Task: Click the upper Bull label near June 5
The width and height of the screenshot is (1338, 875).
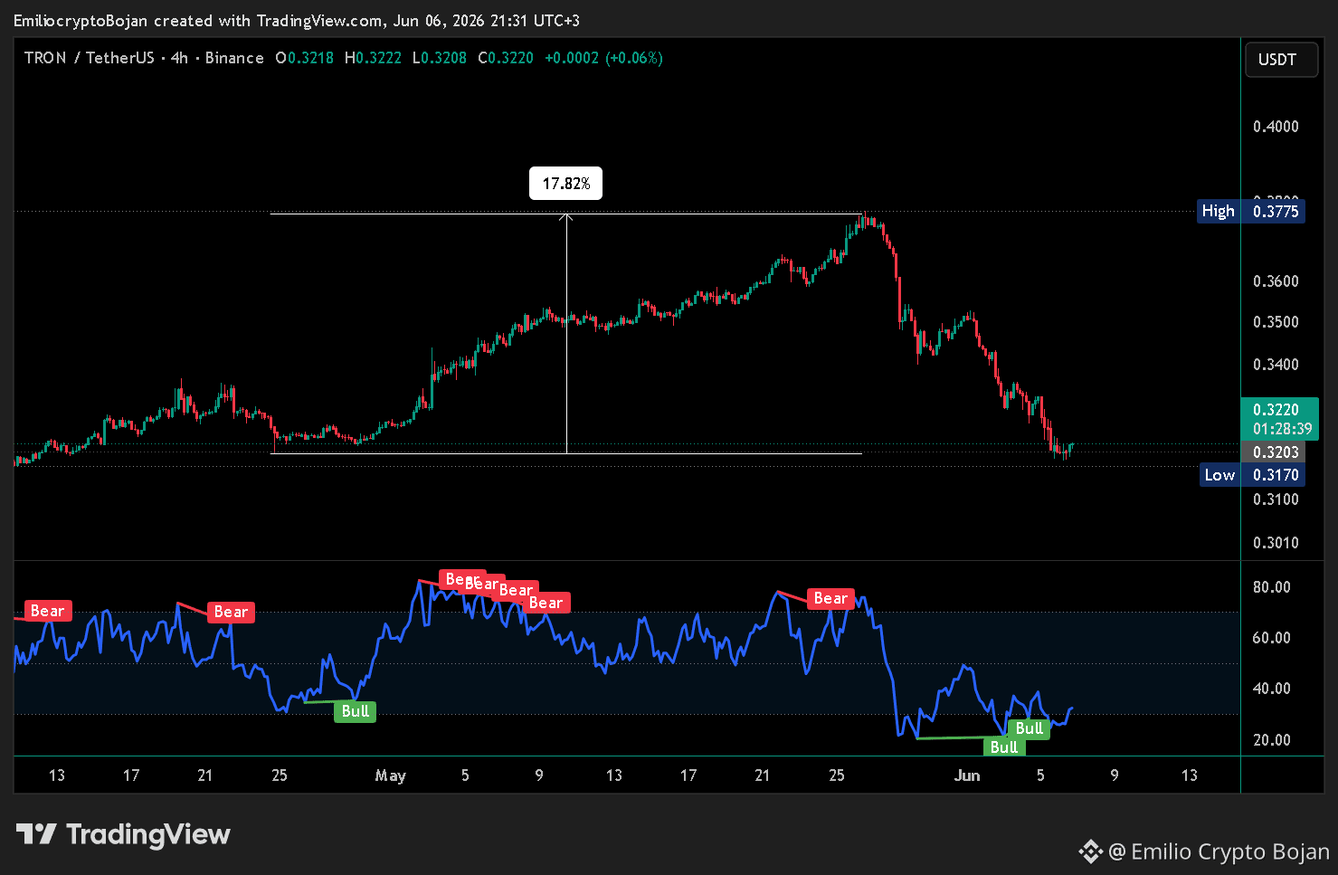Action: (1030, 728)
